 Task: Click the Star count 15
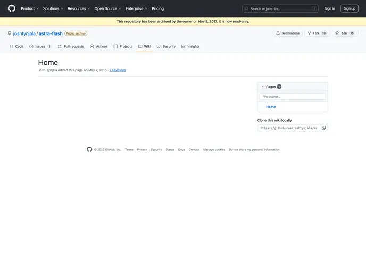tap(352, 33)
